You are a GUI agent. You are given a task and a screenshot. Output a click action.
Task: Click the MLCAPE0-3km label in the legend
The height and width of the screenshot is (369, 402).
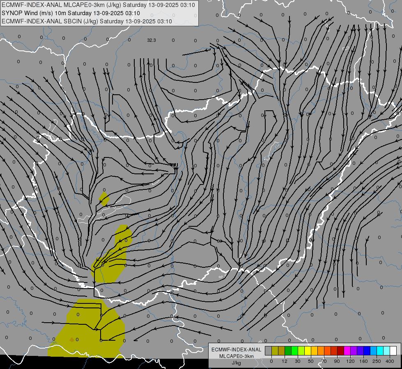tap(237, 356)
